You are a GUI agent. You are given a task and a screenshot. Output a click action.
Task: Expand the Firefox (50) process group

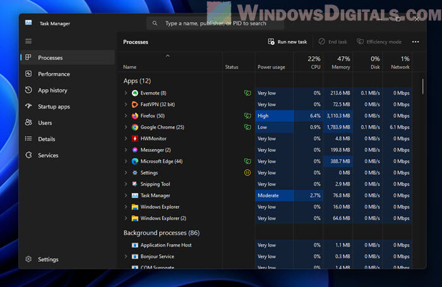[x=126, y=116]
